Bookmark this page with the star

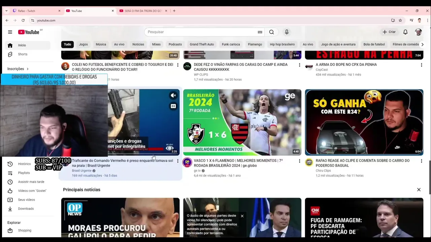click(x=400, y=21)
